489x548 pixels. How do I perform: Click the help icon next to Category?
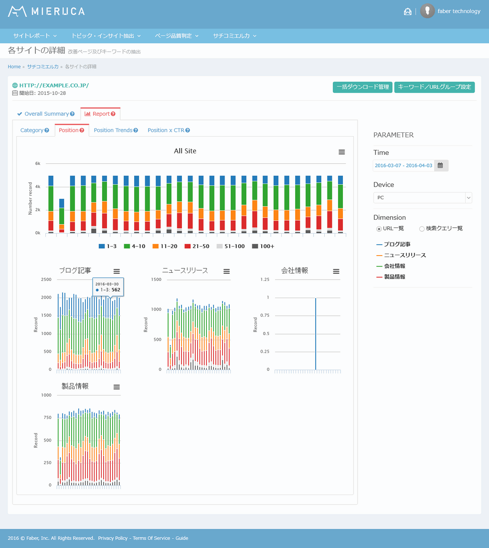coord(47,130)
